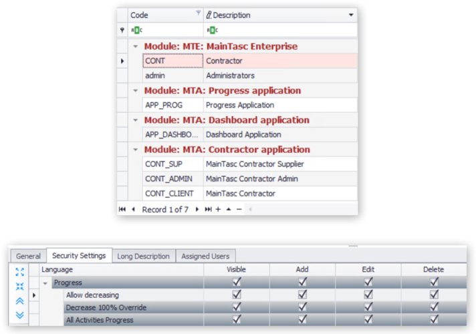The height and width of the screenshot is (334, 476).
Task: Click the expand all icon in side toolbar
Action: [x=19, y=272]
